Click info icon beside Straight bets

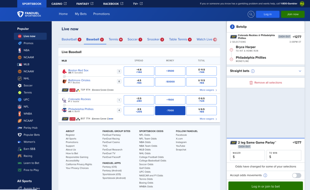pos(253,71)
